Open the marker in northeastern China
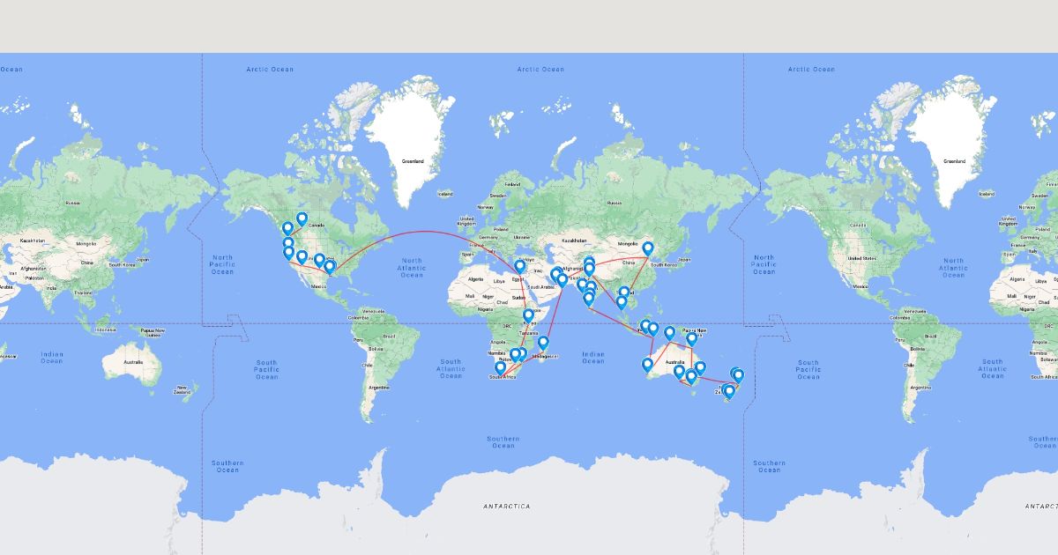 pos(648,248)
